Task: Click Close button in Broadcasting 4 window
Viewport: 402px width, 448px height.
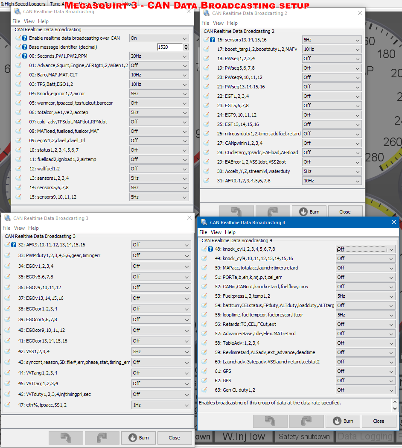Action: (x=379, y=421)
